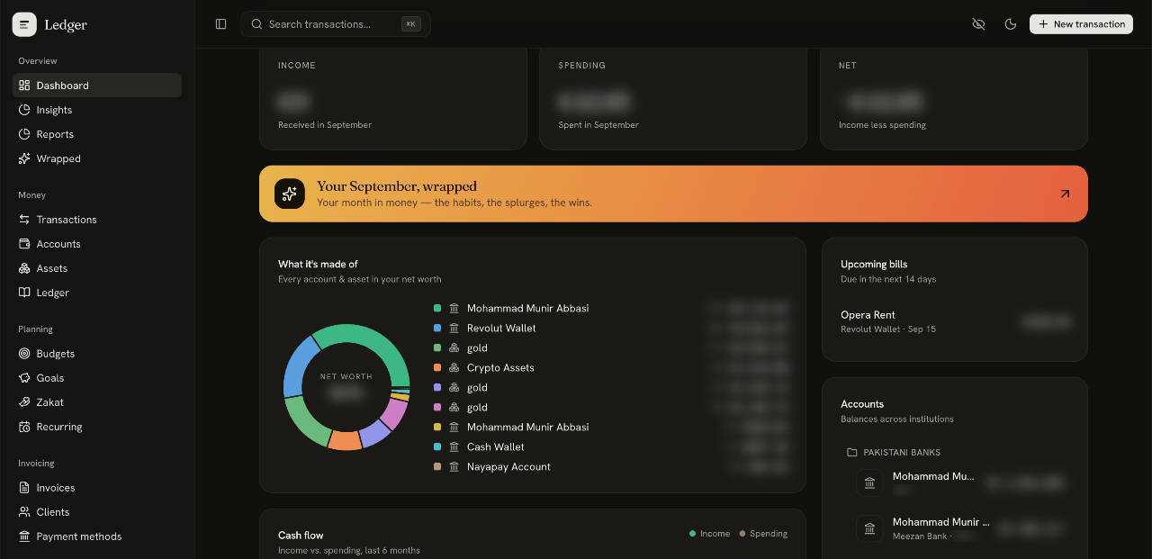Click the magnifier icon in search bar
This screenshot has height=559, width=1152.
pos(257,24)
